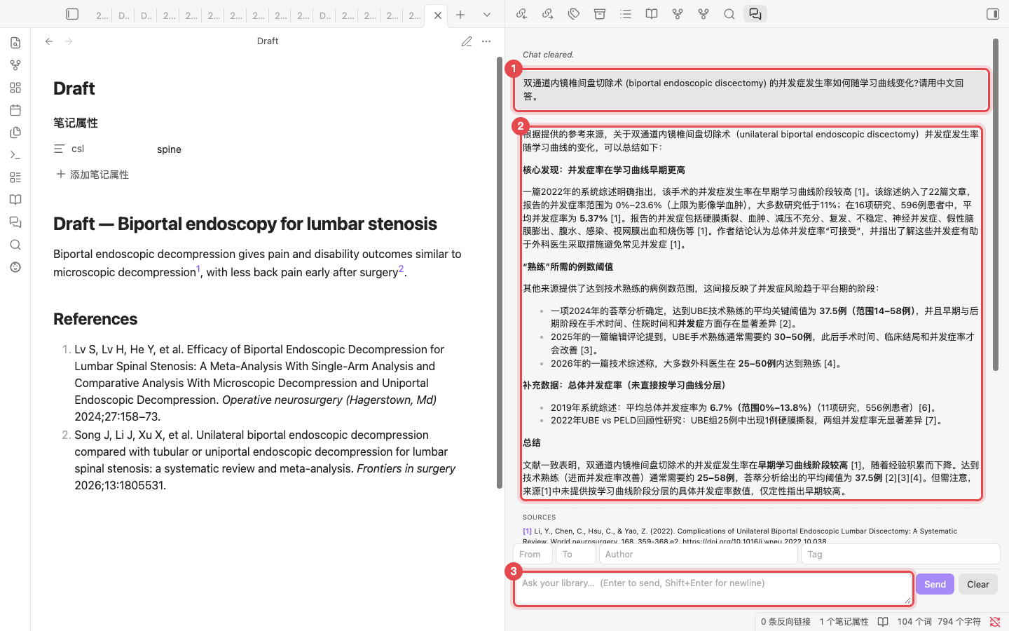
Task: Open the file copies icon in ribbon
Action: coord(15,133)
